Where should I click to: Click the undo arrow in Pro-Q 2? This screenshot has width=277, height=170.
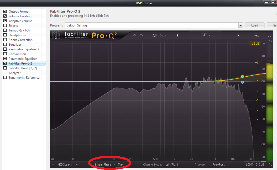coord(134,35)
